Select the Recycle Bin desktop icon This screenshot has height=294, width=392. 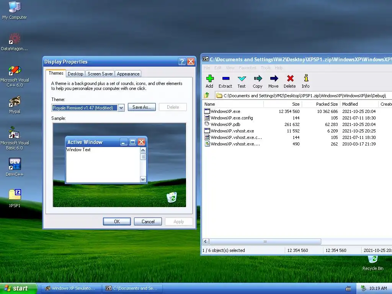[373, 263]
